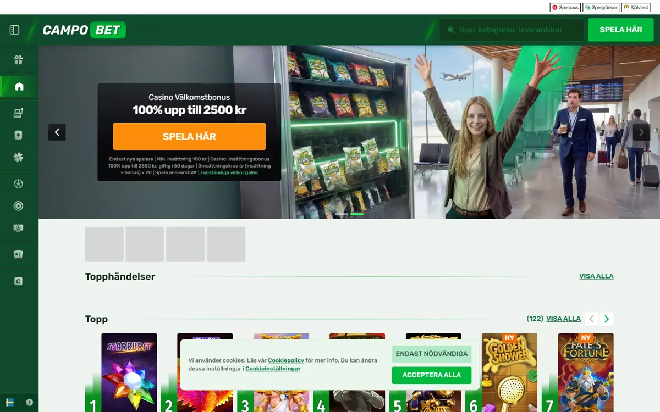660x412 pixels.
Task: Open the gift promotions icon in sidebar
Action: click(x=19, y=60)
